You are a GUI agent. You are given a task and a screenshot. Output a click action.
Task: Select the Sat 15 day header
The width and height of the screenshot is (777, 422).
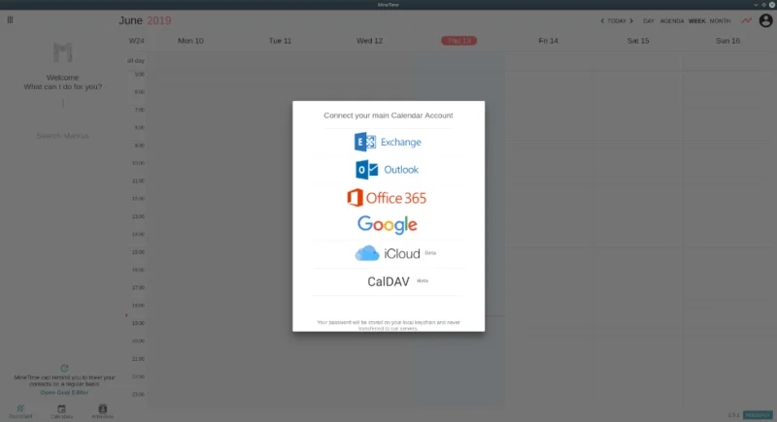coord(638,41)
